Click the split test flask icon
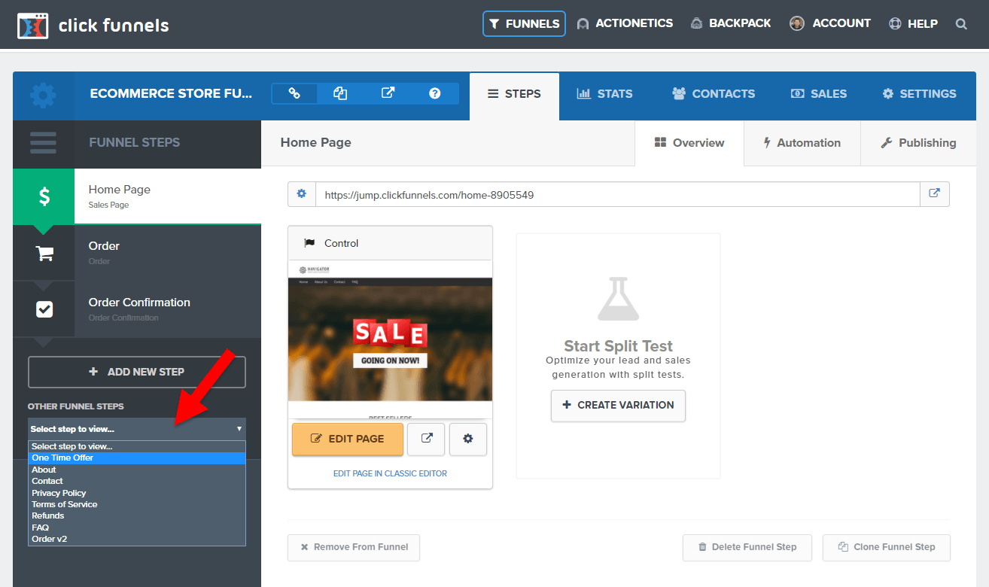This screenshot has height=587, width=989. click(618, 299)
